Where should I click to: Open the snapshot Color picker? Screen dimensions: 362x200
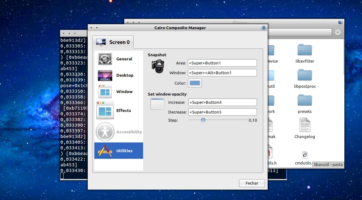click(x=195, y=83)
